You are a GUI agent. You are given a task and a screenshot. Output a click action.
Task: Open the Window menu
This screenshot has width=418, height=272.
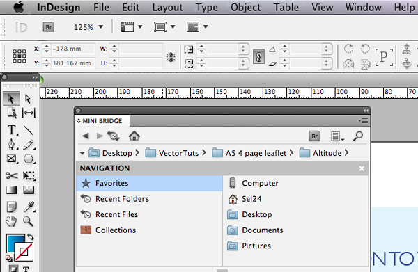click(364, 8)
